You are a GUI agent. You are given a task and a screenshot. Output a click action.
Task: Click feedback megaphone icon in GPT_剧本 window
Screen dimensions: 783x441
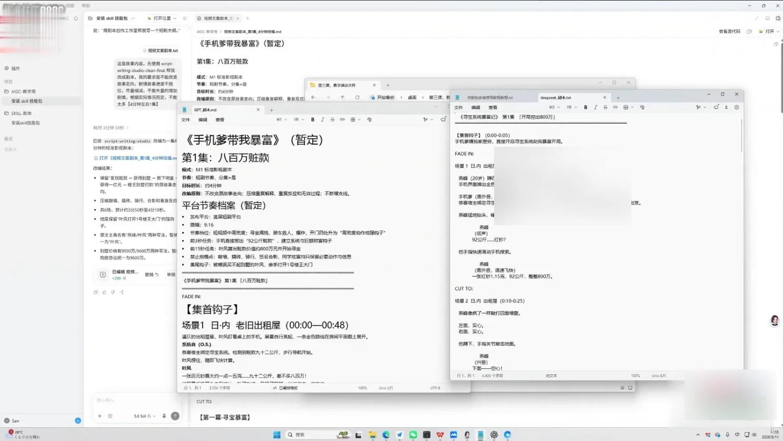(x=443, y=119)
